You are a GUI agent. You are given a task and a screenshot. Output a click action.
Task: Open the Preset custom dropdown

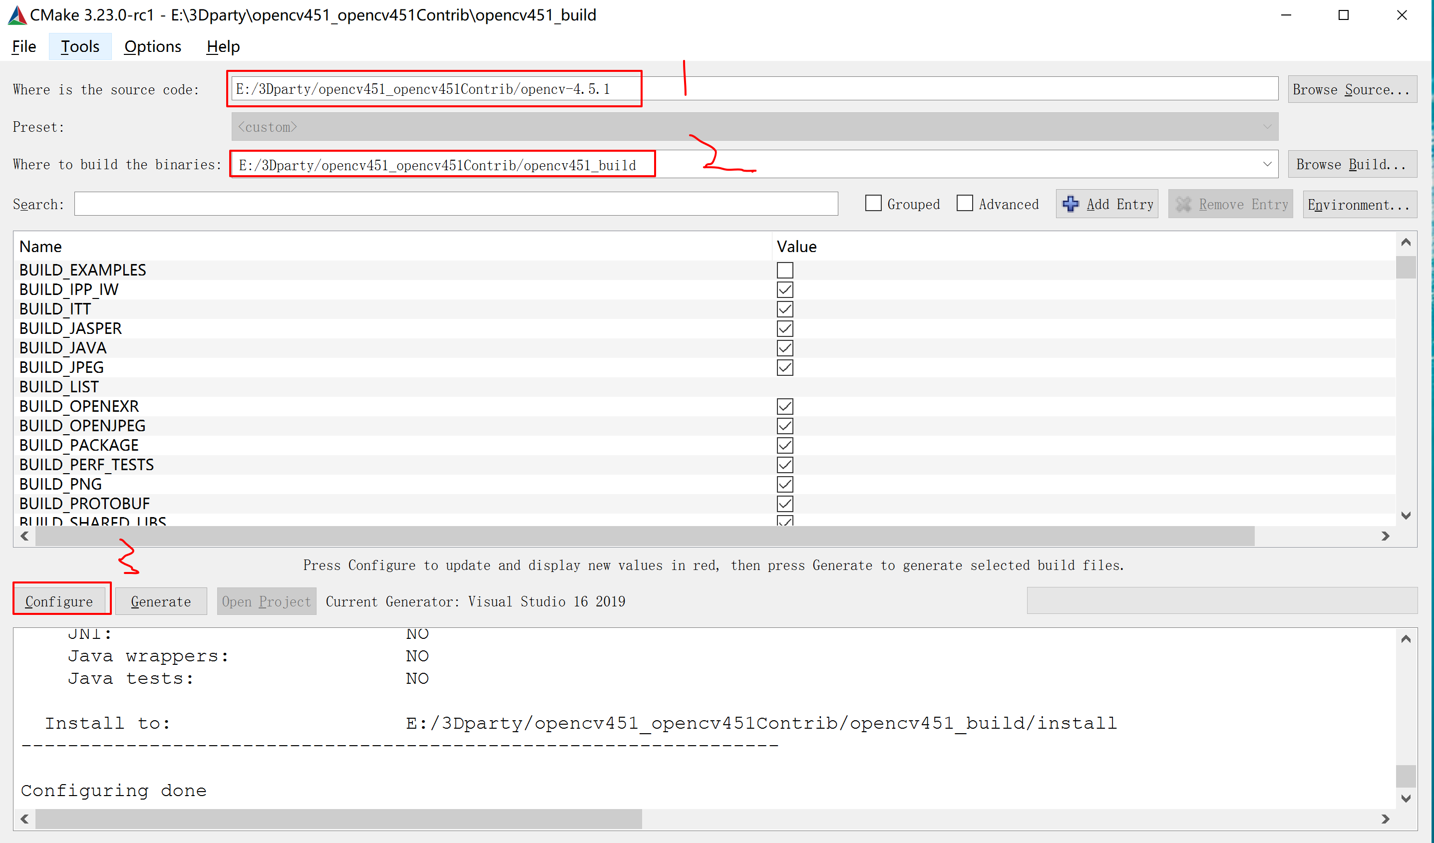tap(1267, 127)
